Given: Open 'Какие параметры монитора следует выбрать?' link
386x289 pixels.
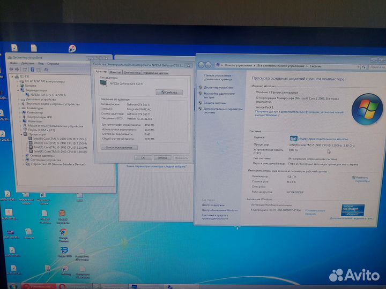Looking at the screenshot, I should [x=157, y=166].
